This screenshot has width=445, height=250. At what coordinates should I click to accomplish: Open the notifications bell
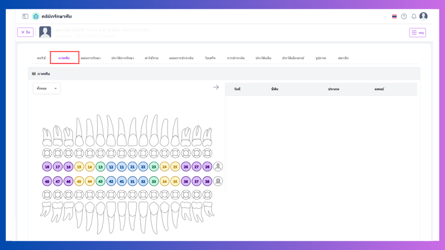(414, 16)
